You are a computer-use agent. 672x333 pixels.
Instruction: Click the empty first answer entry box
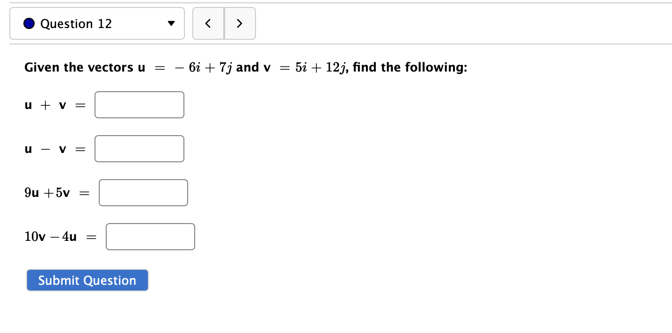point(139,105)
